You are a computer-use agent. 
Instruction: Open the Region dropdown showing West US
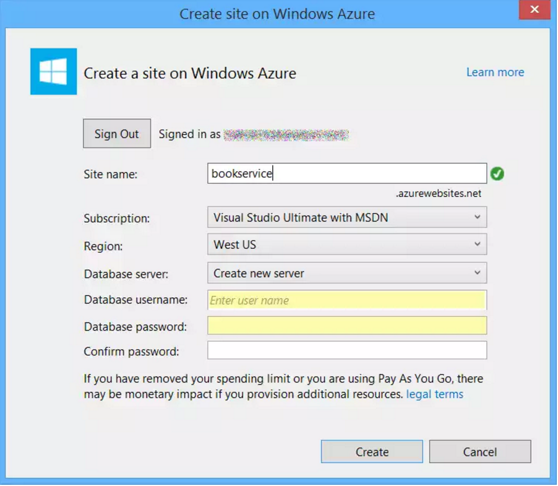pyautogui.click(x=347, y=245)
